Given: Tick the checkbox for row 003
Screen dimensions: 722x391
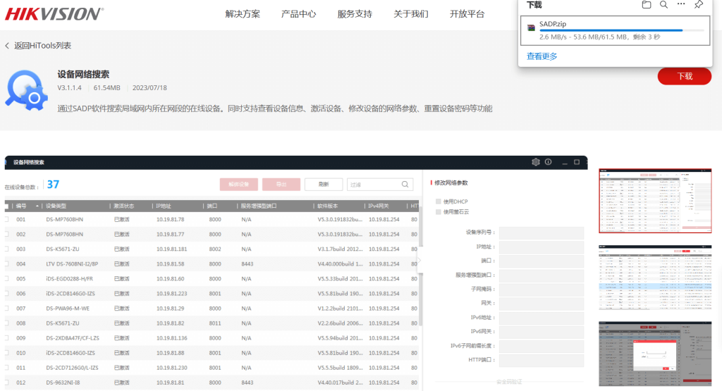Looking at the screenshot, I should coord(6,249).
